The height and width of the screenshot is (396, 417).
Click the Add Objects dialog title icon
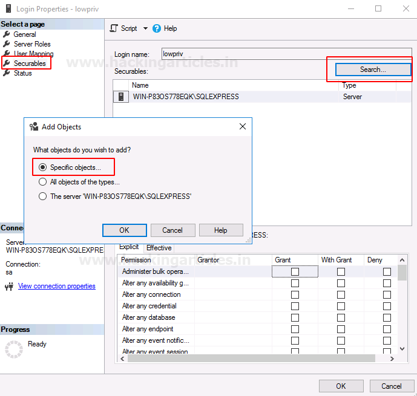tap(34, 127)
